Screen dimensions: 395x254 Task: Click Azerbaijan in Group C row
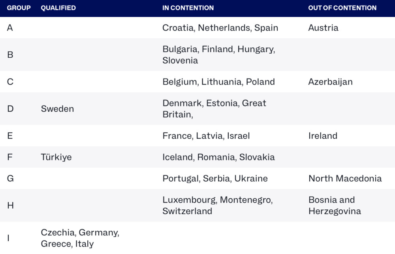pos(330,82)
